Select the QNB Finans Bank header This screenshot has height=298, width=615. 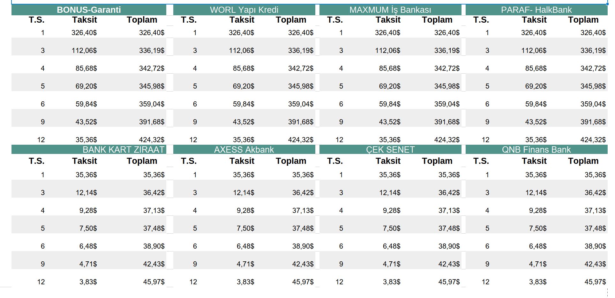536,149
